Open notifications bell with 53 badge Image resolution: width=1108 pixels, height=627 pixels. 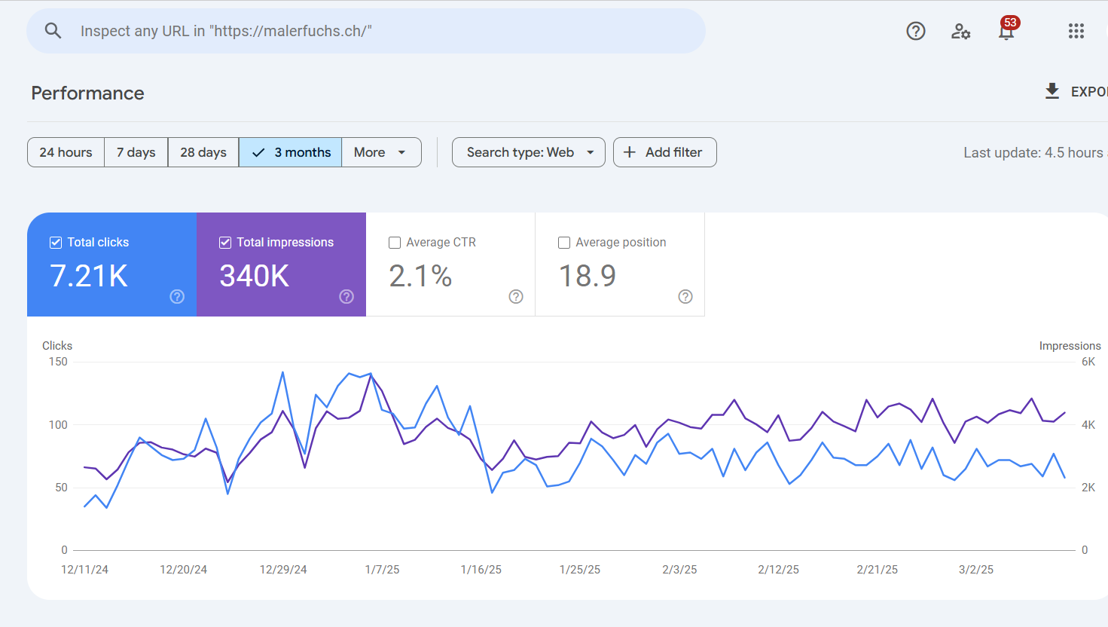[x=1006, y=31]
